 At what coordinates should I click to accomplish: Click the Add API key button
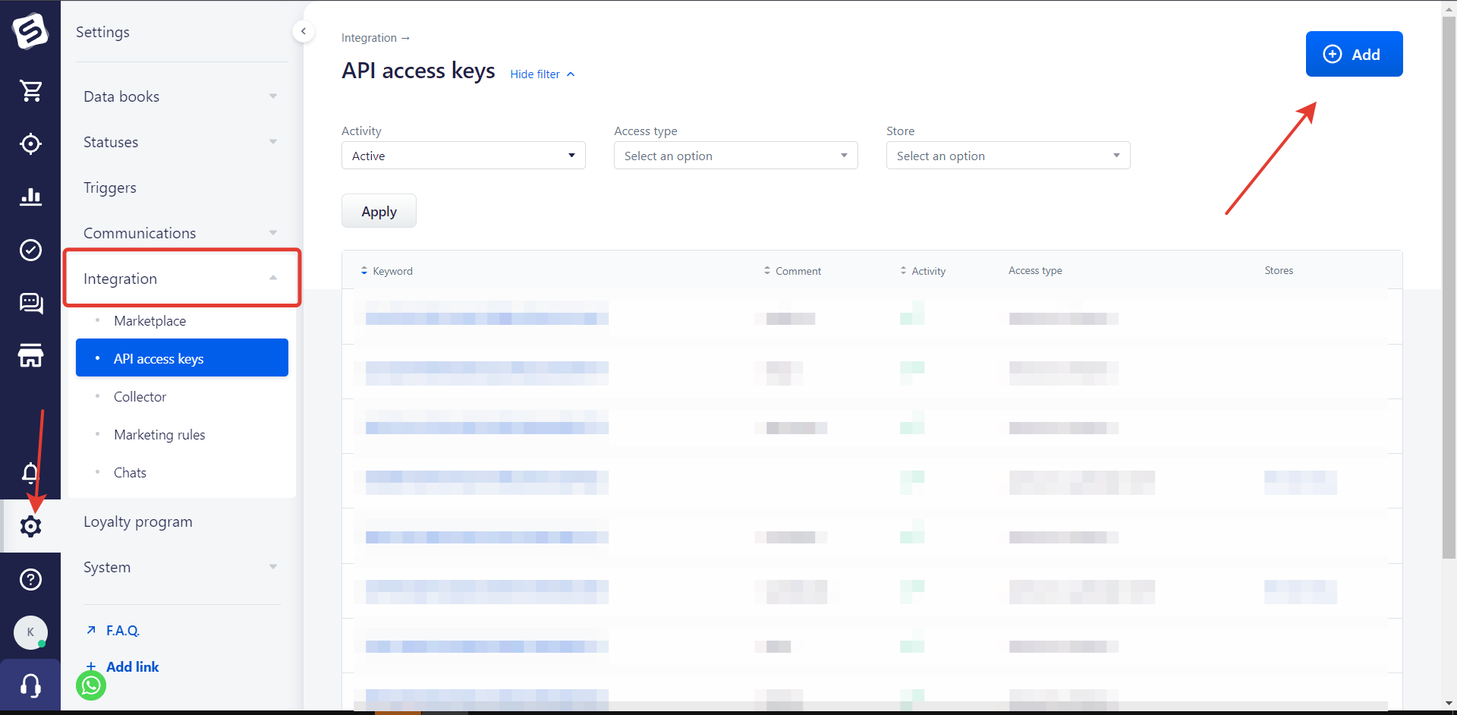coord(1354,54)
